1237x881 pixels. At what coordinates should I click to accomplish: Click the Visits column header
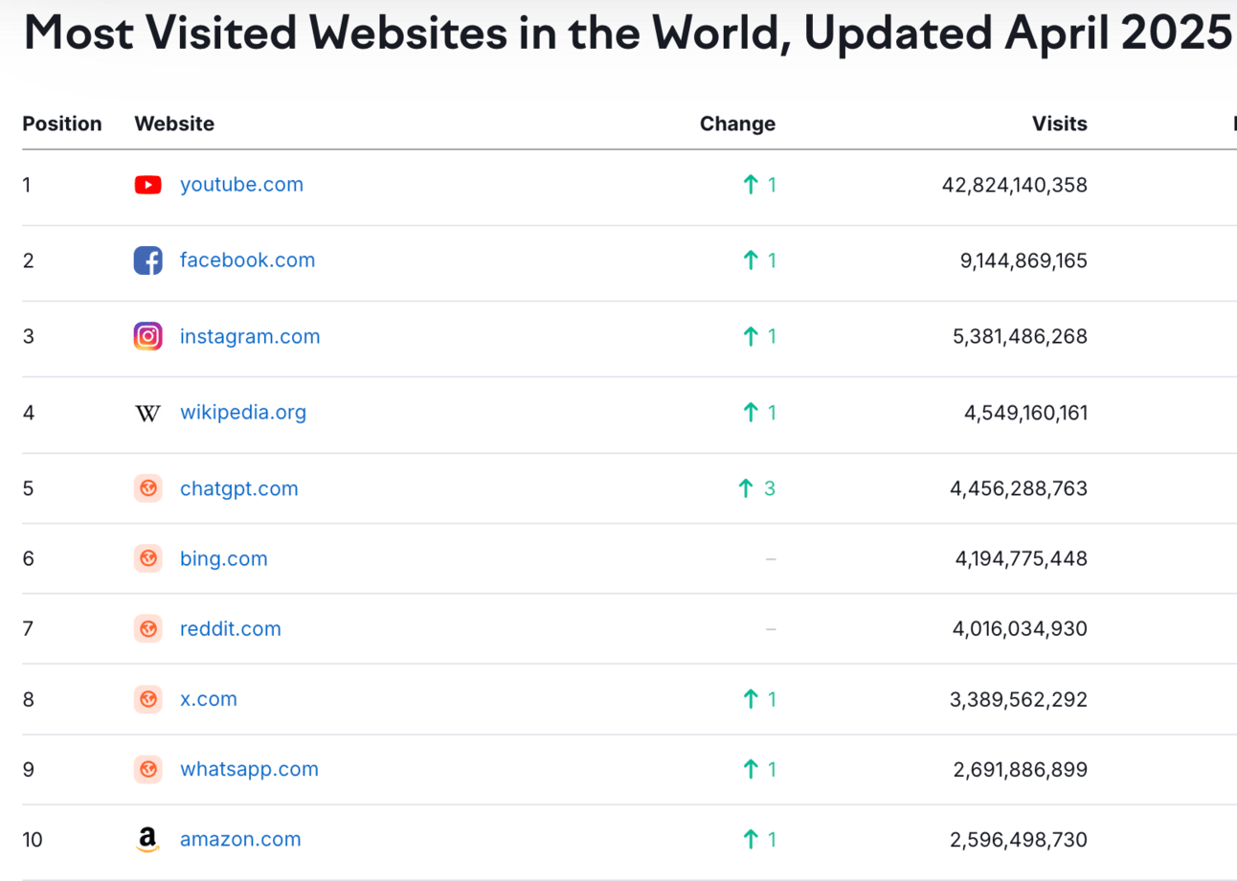1060,124
